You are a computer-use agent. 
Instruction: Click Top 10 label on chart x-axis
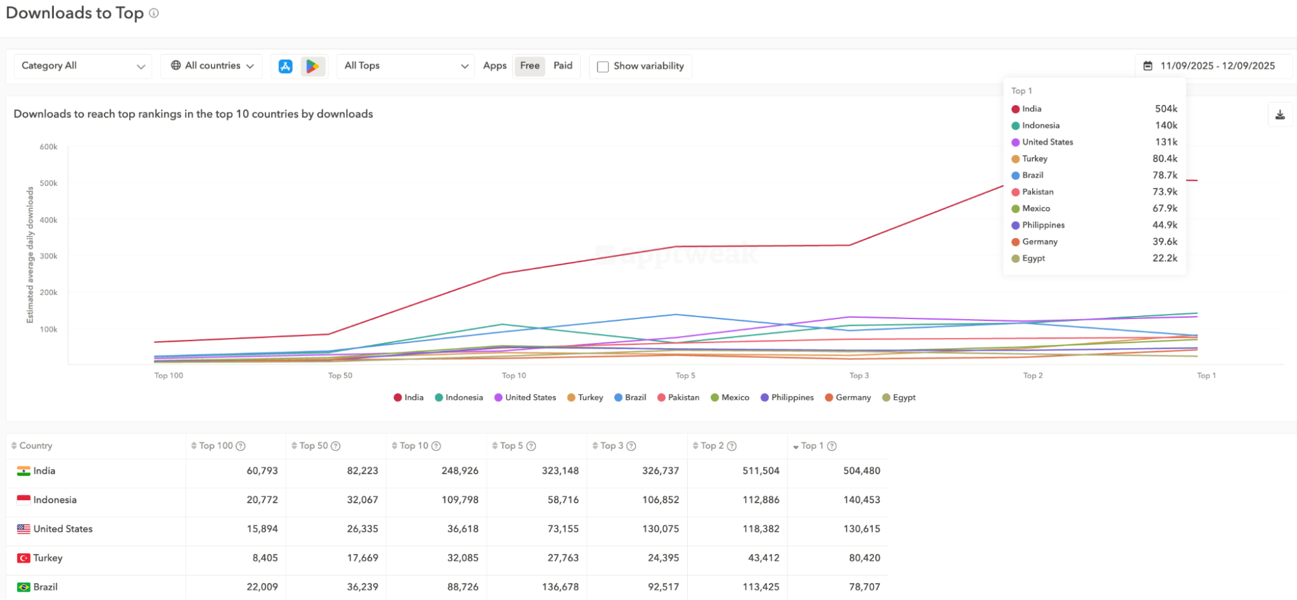point(514,376)
